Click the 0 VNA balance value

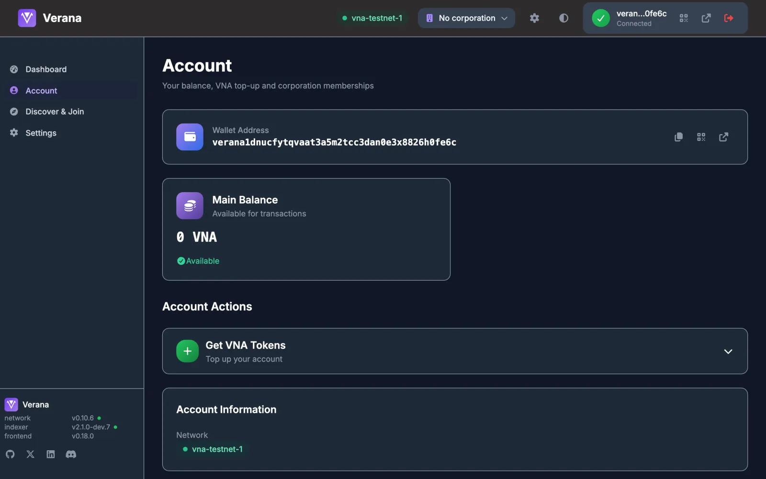(197, 237)
